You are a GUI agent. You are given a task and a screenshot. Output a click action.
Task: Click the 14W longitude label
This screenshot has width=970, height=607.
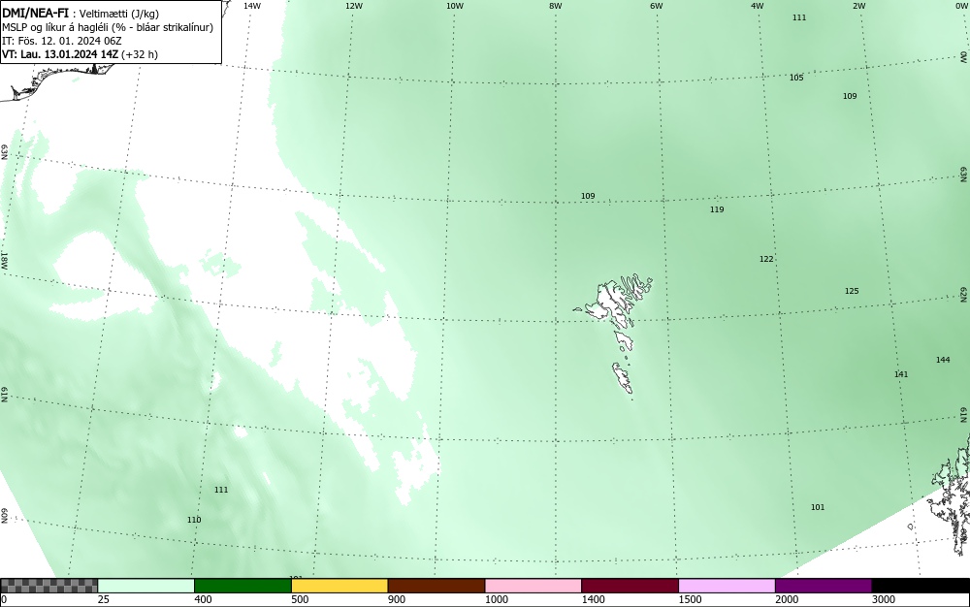point(252,6)
